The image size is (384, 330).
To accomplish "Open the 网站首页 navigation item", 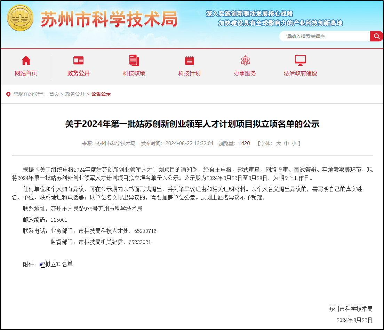I will tap(26, 73).
